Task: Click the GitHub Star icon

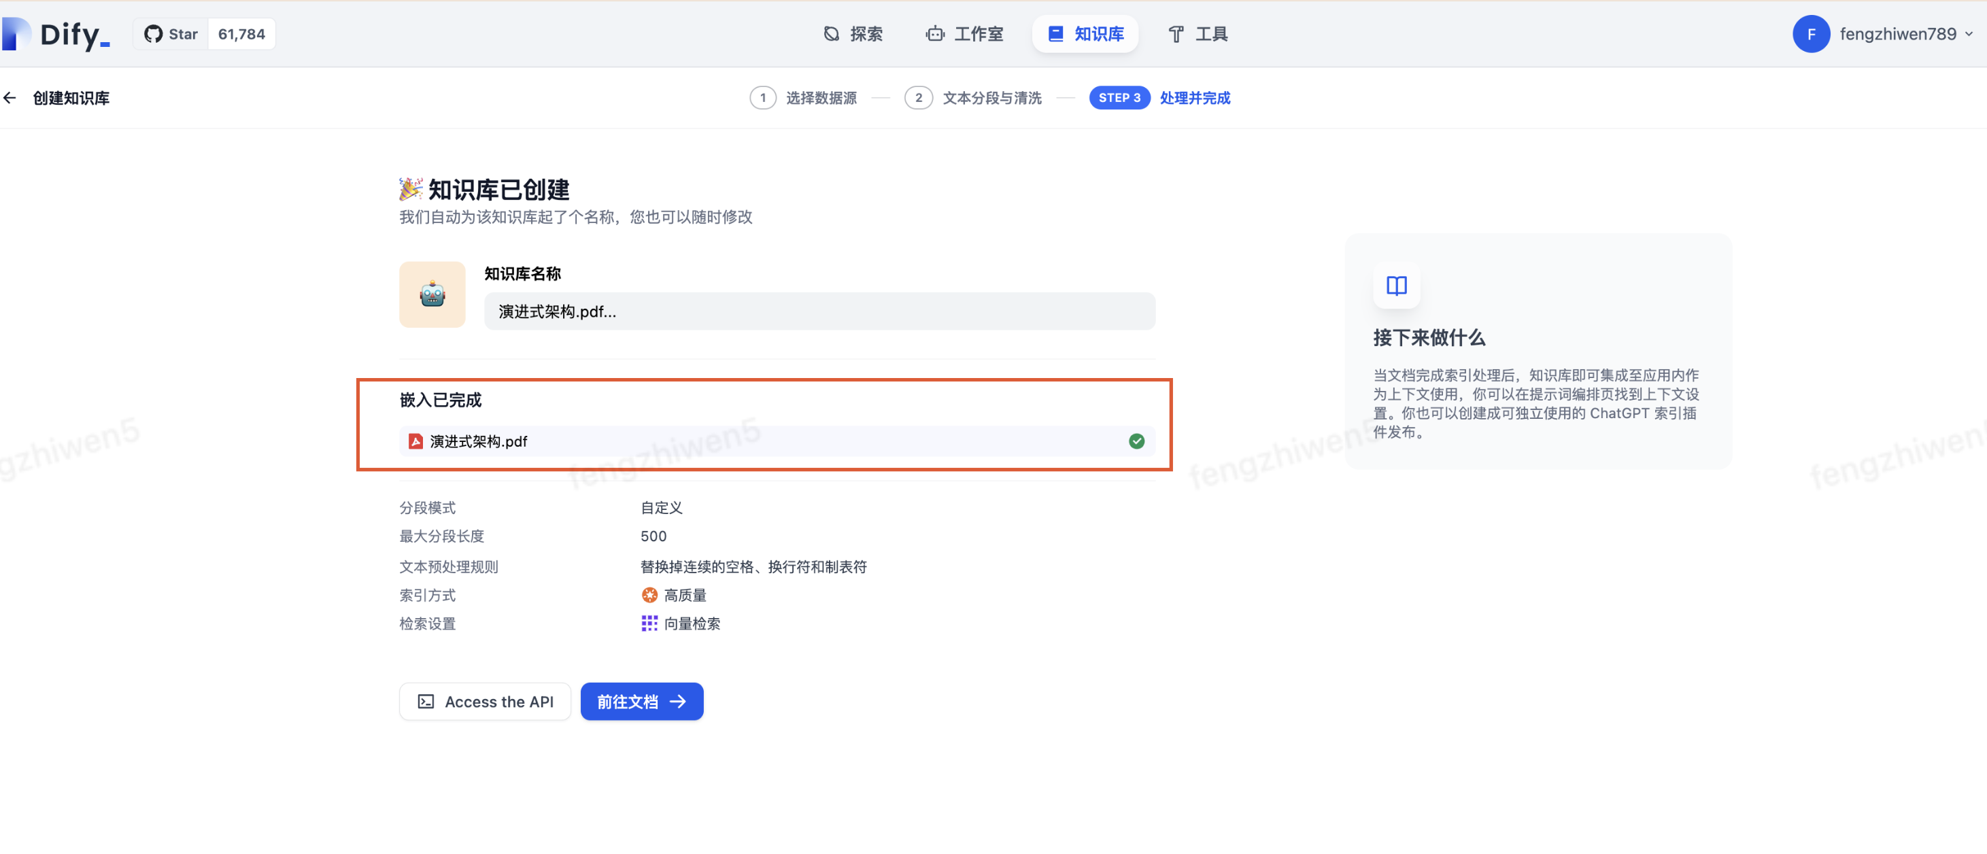Action: [154, 34]
